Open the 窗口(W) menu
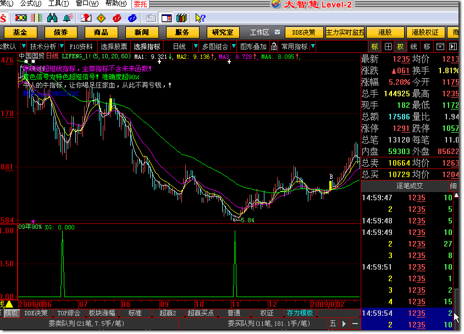This screenshot has height=334, width=464. (87, 3)
